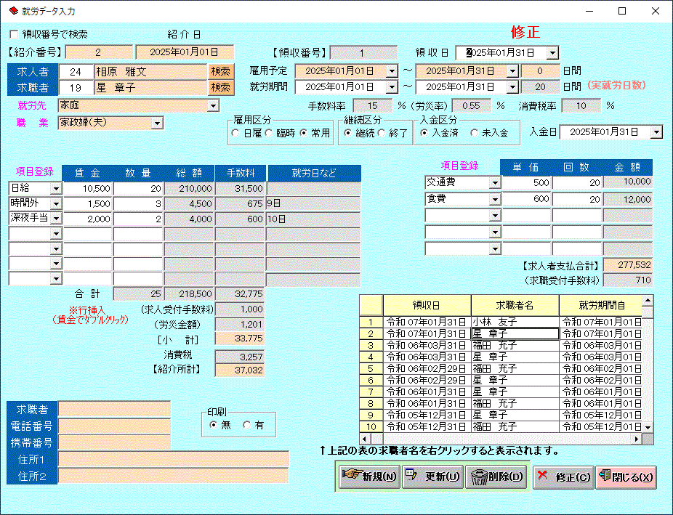This screenshot has width=673, height=515.
Task: Click the 住所1 address field
Action: [174, 459]
